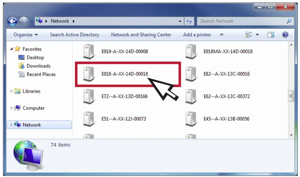This screenshot has height=177, width=300.
Task: Click the computer icon for E82--A-XX-13C-00016
Action: [191, 74]
